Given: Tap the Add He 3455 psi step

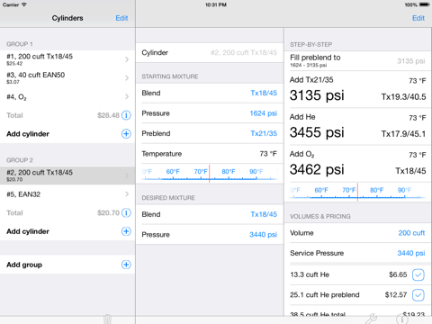Looking at the screenshot, I should pyautogui.click(x=357, y=127).
